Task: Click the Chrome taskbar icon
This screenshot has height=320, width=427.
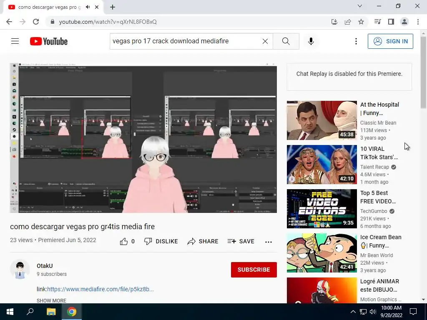Action: click(72, 312)
